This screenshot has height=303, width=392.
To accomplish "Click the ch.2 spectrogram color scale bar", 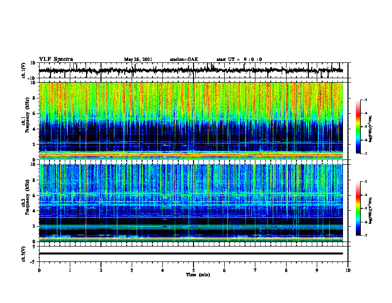I will pyautogui.click(x=358, y=208).
